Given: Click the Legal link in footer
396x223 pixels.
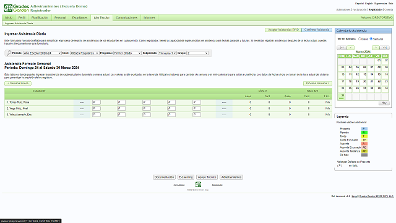Looking at the screenshot, I should click(x=355, y=196).
